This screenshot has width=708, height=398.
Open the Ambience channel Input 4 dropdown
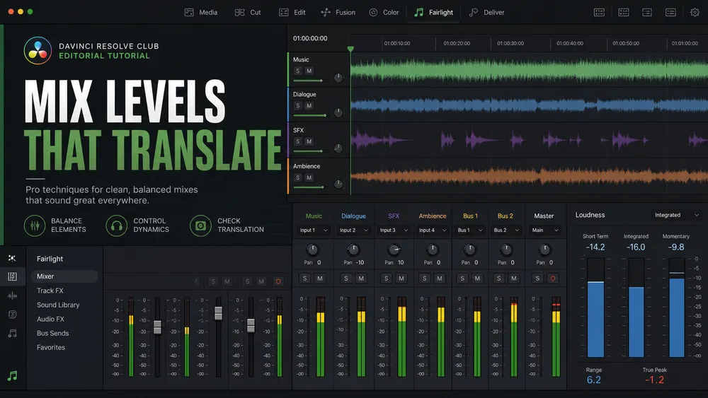[x=433, y=230]
